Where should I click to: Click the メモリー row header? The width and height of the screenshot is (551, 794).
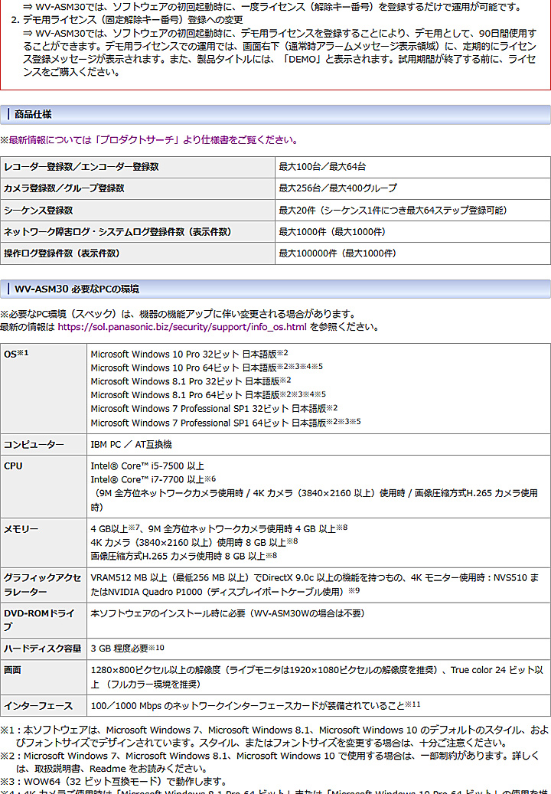(44, 543)
